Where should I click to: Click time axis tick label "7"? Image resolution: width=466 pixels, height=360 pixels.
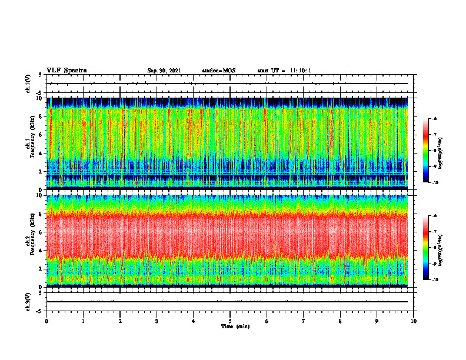[304, 321]
